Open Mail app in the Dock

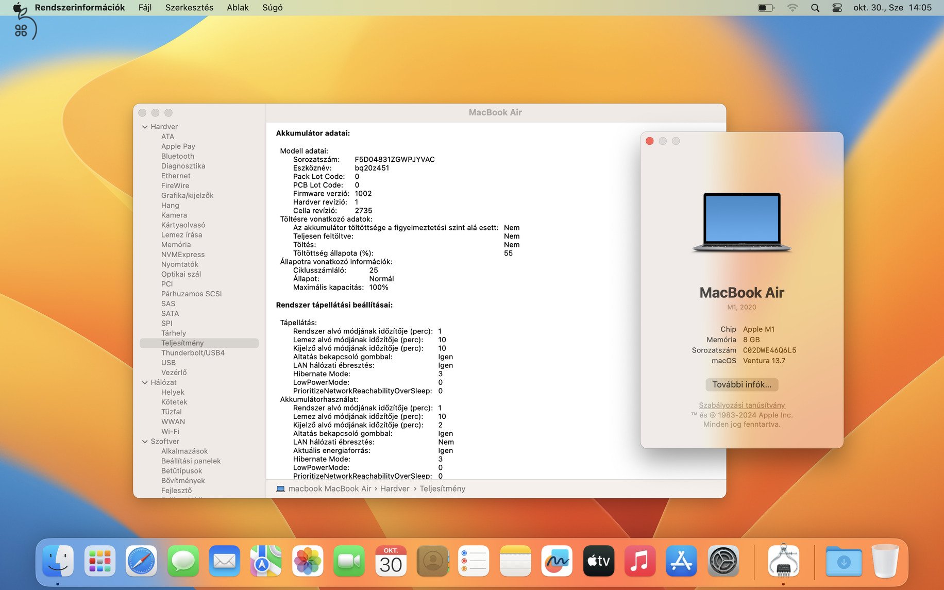pyautogui.click(x=225, y=561)
